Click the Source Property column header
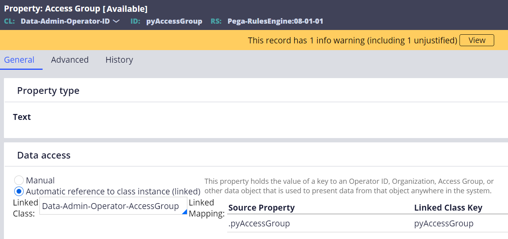 [x=262, y=207]
